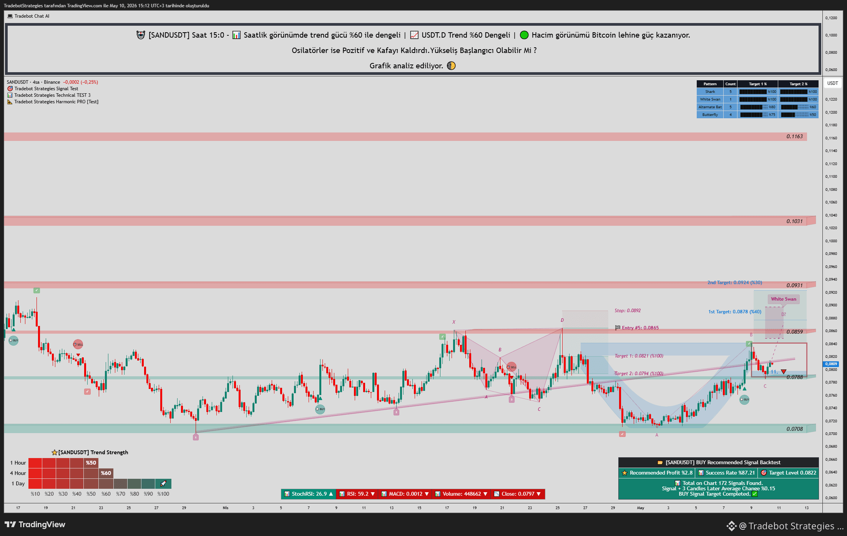
Task: Select the RSI: 59.2 indicator box
Action: coord(357,494)
